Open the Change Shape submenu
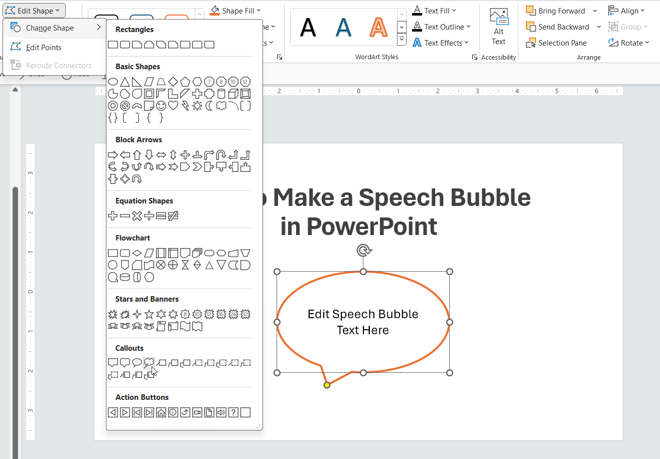Image resolution: width=660 pixels, height=459 pixels. (55, 28)
